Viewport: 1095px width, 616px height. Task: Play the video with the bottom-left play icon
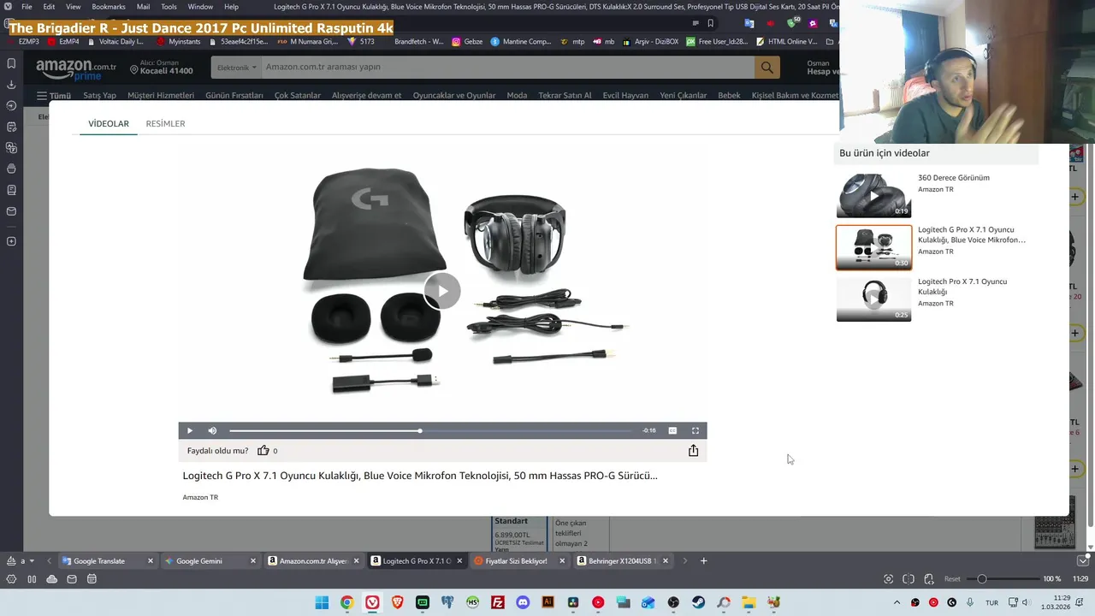click(x=189, y=430)
